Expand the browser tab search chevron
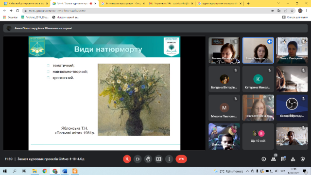The height and width of the screenshot is (175, 311). pos(278,3)
